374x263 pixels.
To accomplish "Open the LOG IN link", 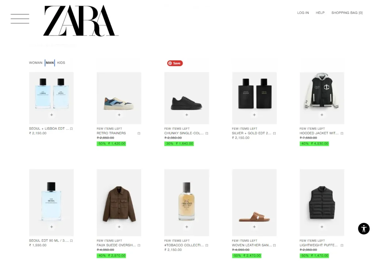I will (x=303, y=13).
